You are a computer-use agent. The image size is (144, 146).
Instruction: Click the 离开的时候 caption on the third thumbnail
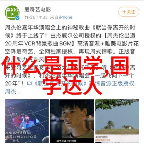click(102, 137)
